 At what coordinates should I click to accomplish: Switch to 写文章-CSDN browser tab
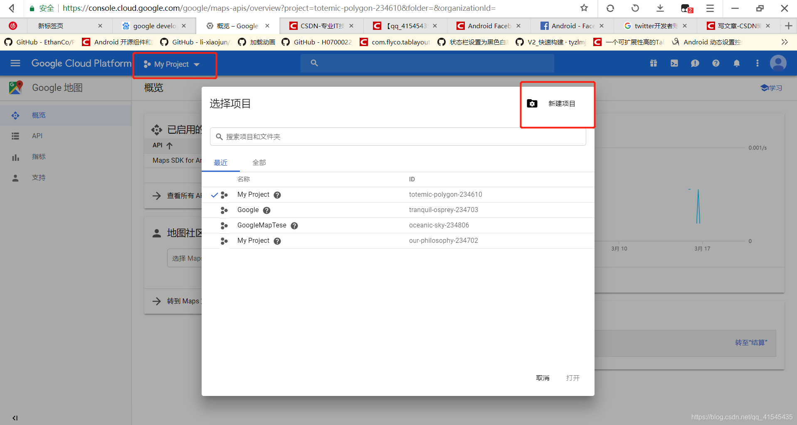[739, 26]
